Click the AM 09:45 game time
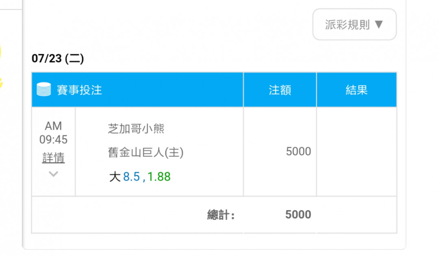This screenshot has height=256, width=439. click(53, 133)
